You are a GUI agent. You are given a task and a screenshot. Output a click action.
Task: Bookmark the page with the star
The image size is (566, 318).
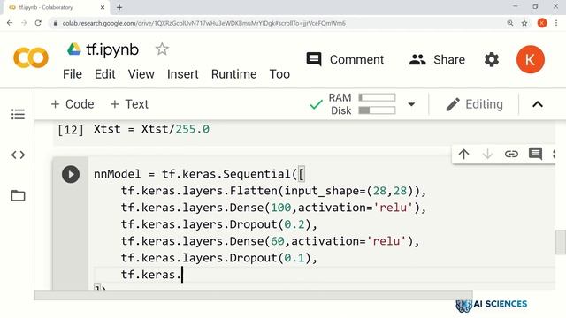coord(524,23)
